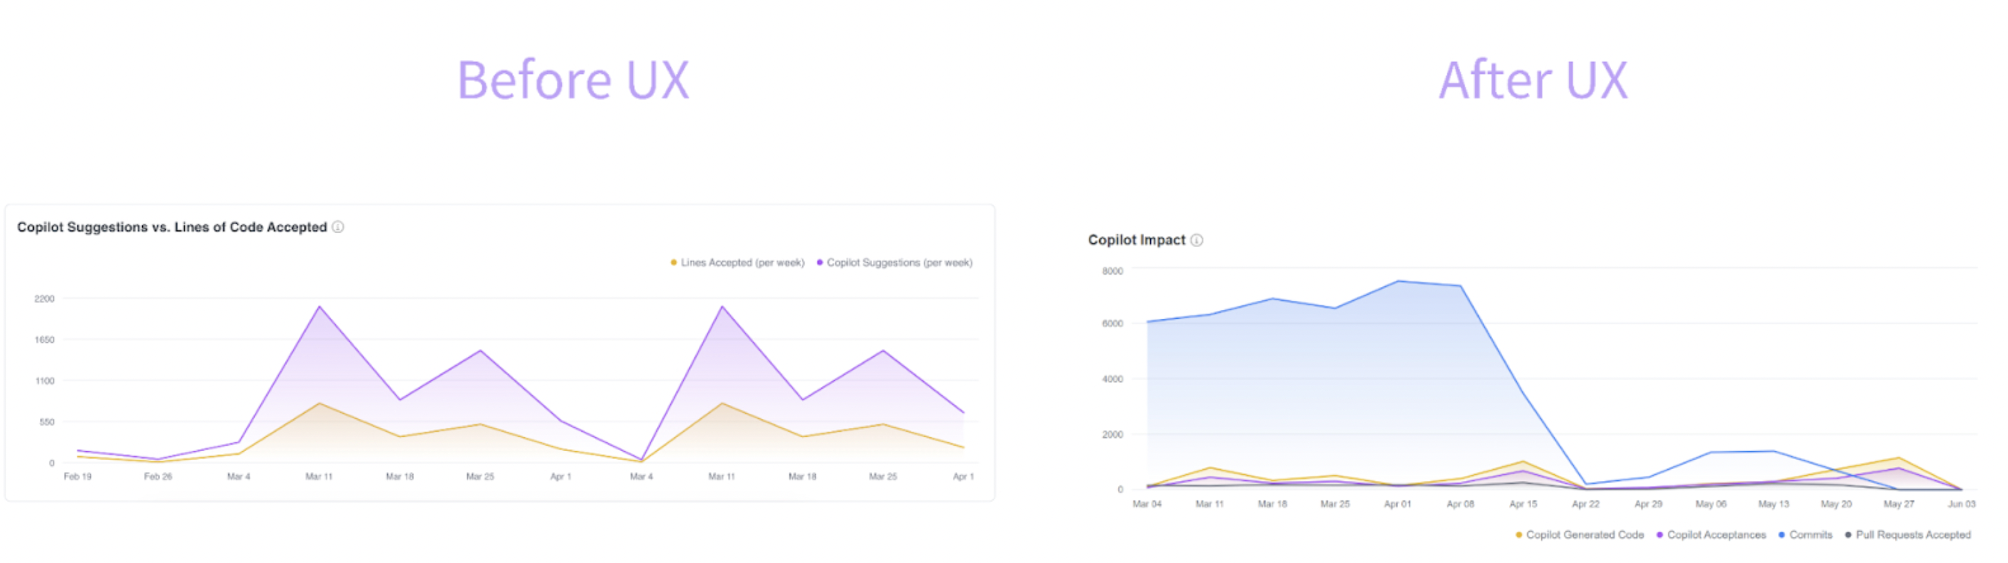Click the orange Lines Accepted legend dot
Image resolution: width=2008 pixels, height=563 pixels.
coord(673,263)
